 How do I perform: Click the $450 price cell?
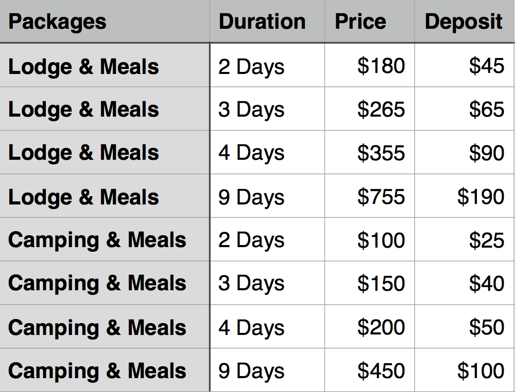click(x=369, y=370)
